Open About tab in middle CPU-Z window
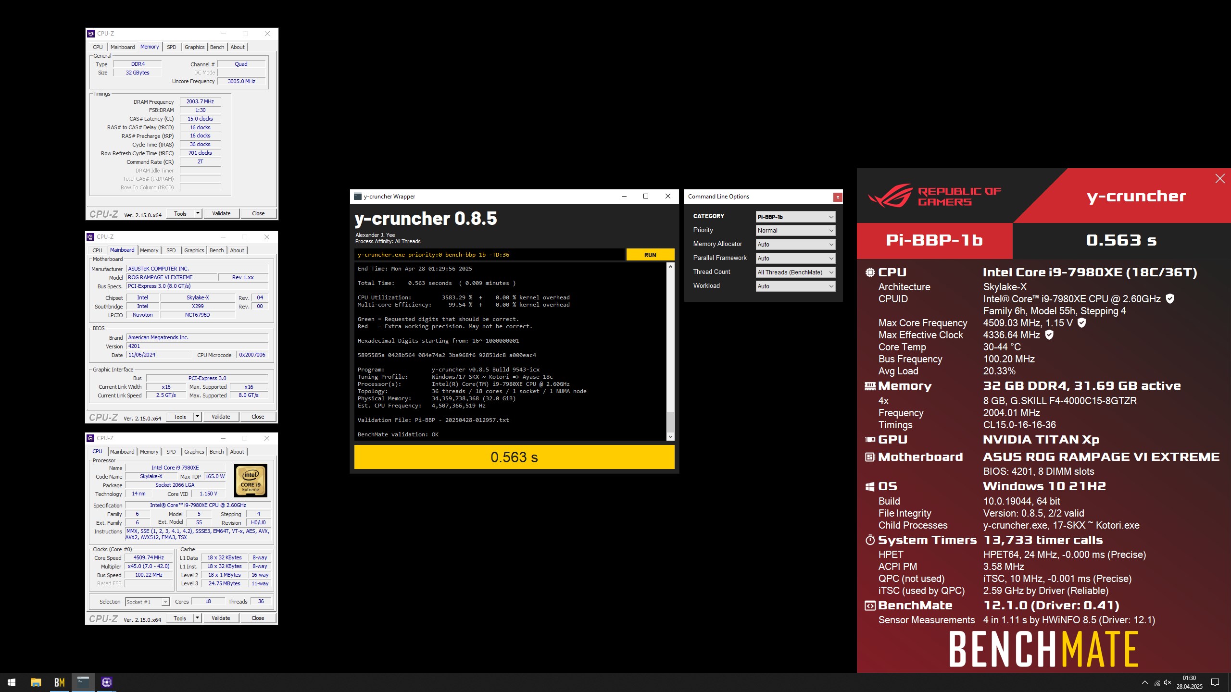This screenshot has height=692, width=1231. 237,250
